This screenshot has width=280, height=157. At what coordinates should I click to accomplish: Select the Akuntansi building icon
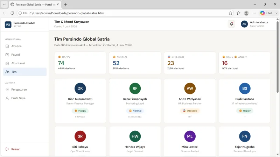[x=7, y=63]
